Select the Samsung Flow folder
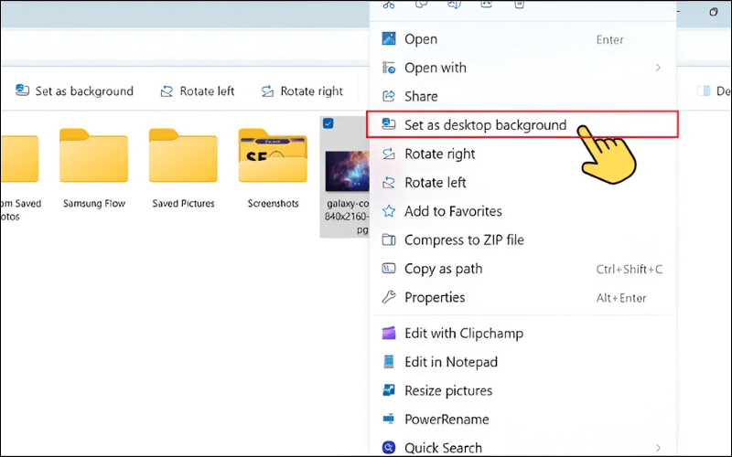Viewport: 732px width, 457px height. click(x=94, y=168)
